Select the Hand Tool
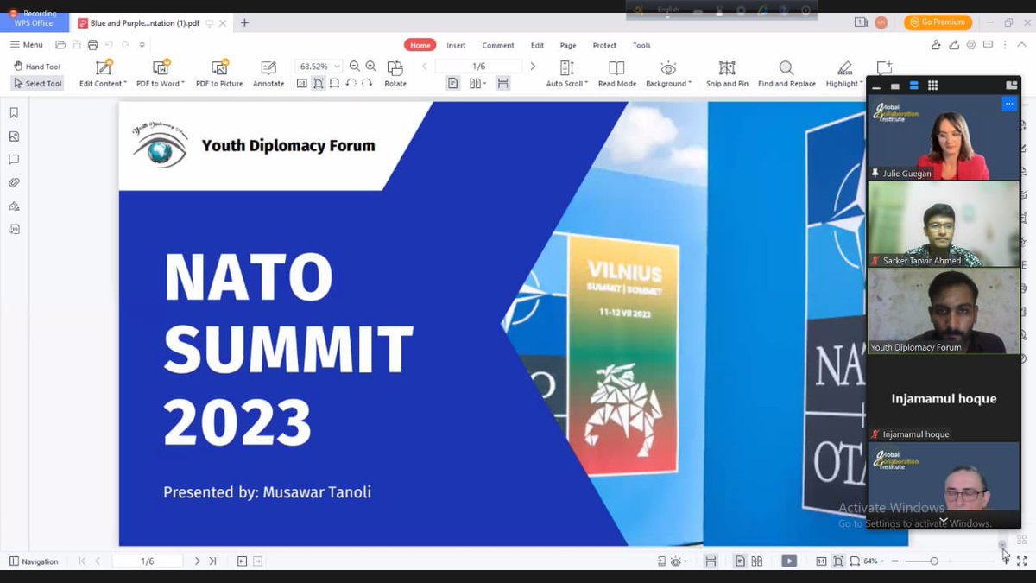Image resolution: width=1036 pixels, height=583 pixels. coord(37,67)
